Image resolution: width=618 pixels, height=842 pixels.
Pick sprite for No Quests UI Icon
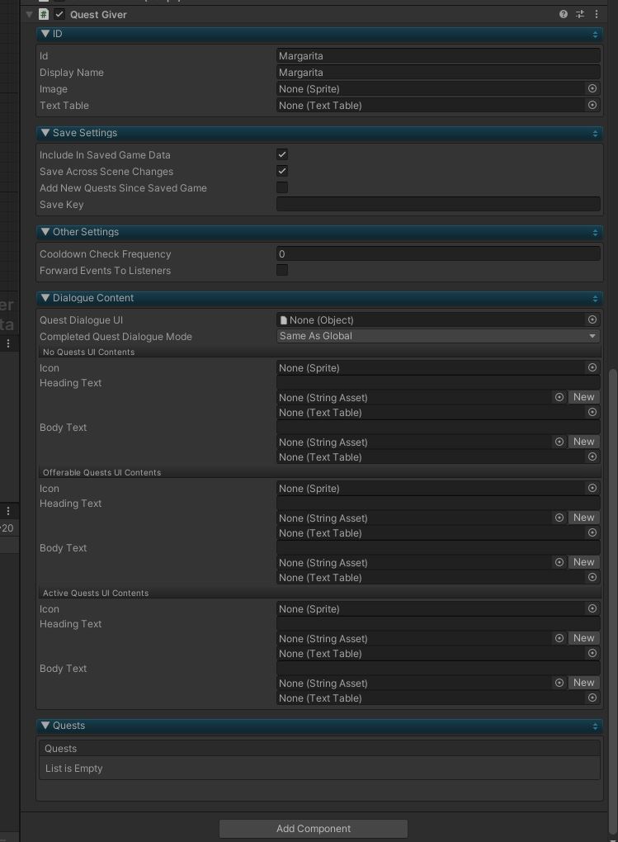point(592,368)
